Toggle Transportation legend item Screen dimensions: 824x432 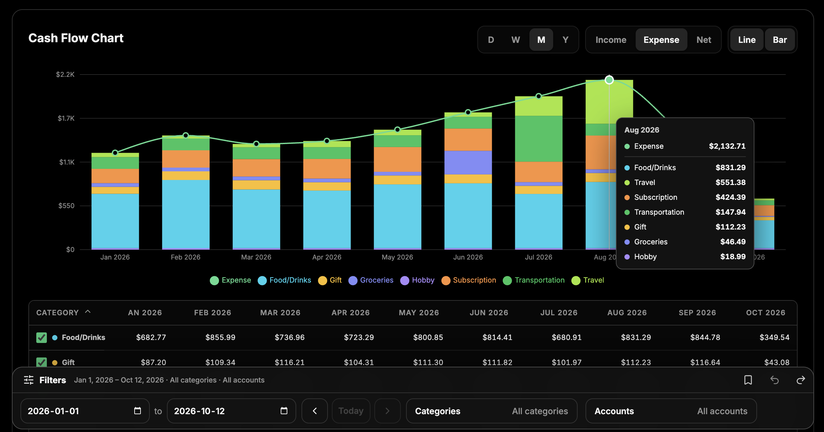point(534,280)
